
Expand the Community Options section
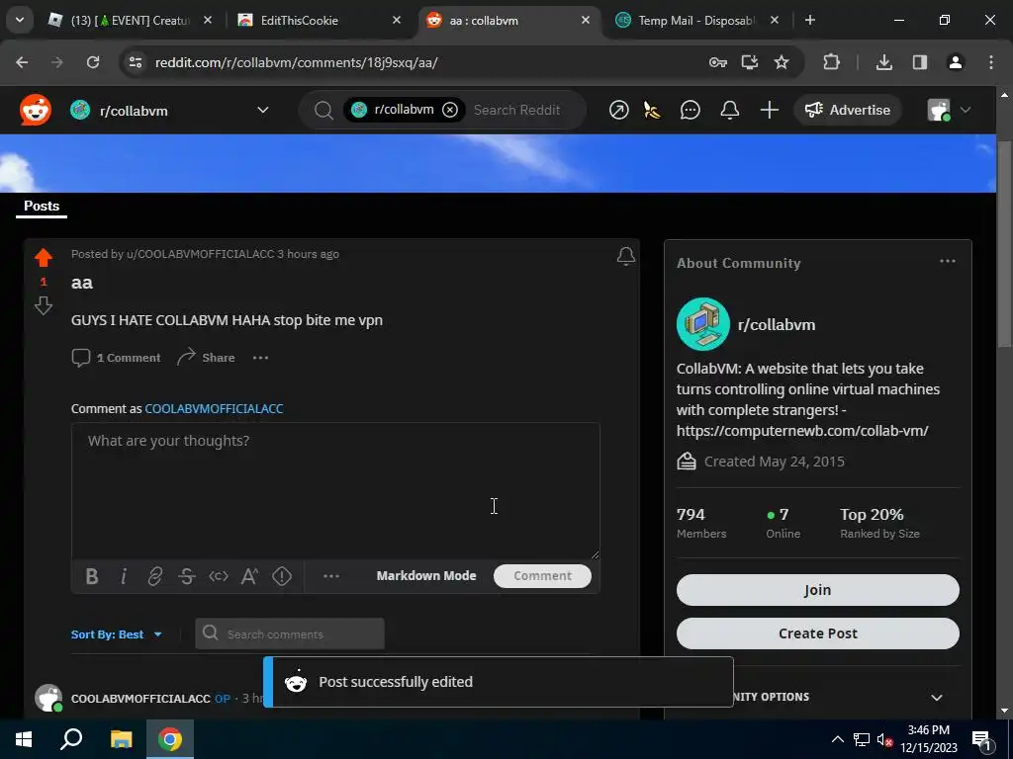(x=936, y=697)
